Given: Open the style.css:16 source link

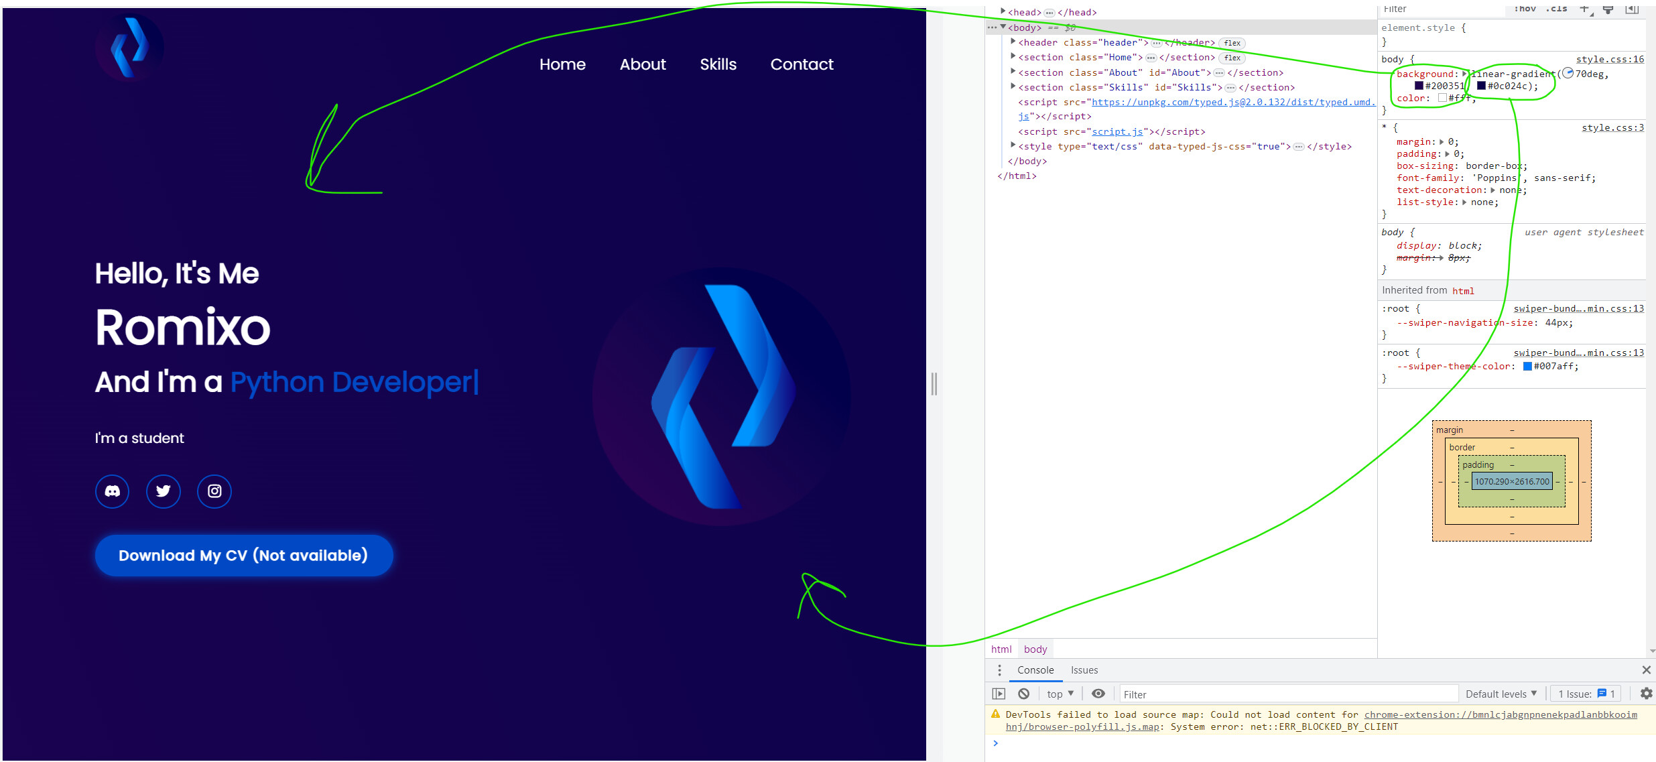Looking at the screenshot, I should tap(1610, 59).
